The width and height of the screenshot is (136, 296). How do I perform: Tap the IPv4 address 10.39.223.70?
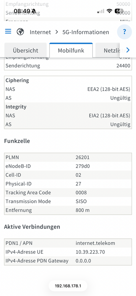coord(90,252)
